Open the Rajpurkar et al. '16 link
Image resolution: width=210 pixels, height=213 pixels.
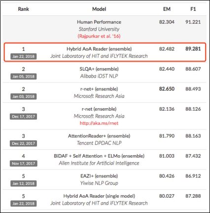tap(99, 36)
